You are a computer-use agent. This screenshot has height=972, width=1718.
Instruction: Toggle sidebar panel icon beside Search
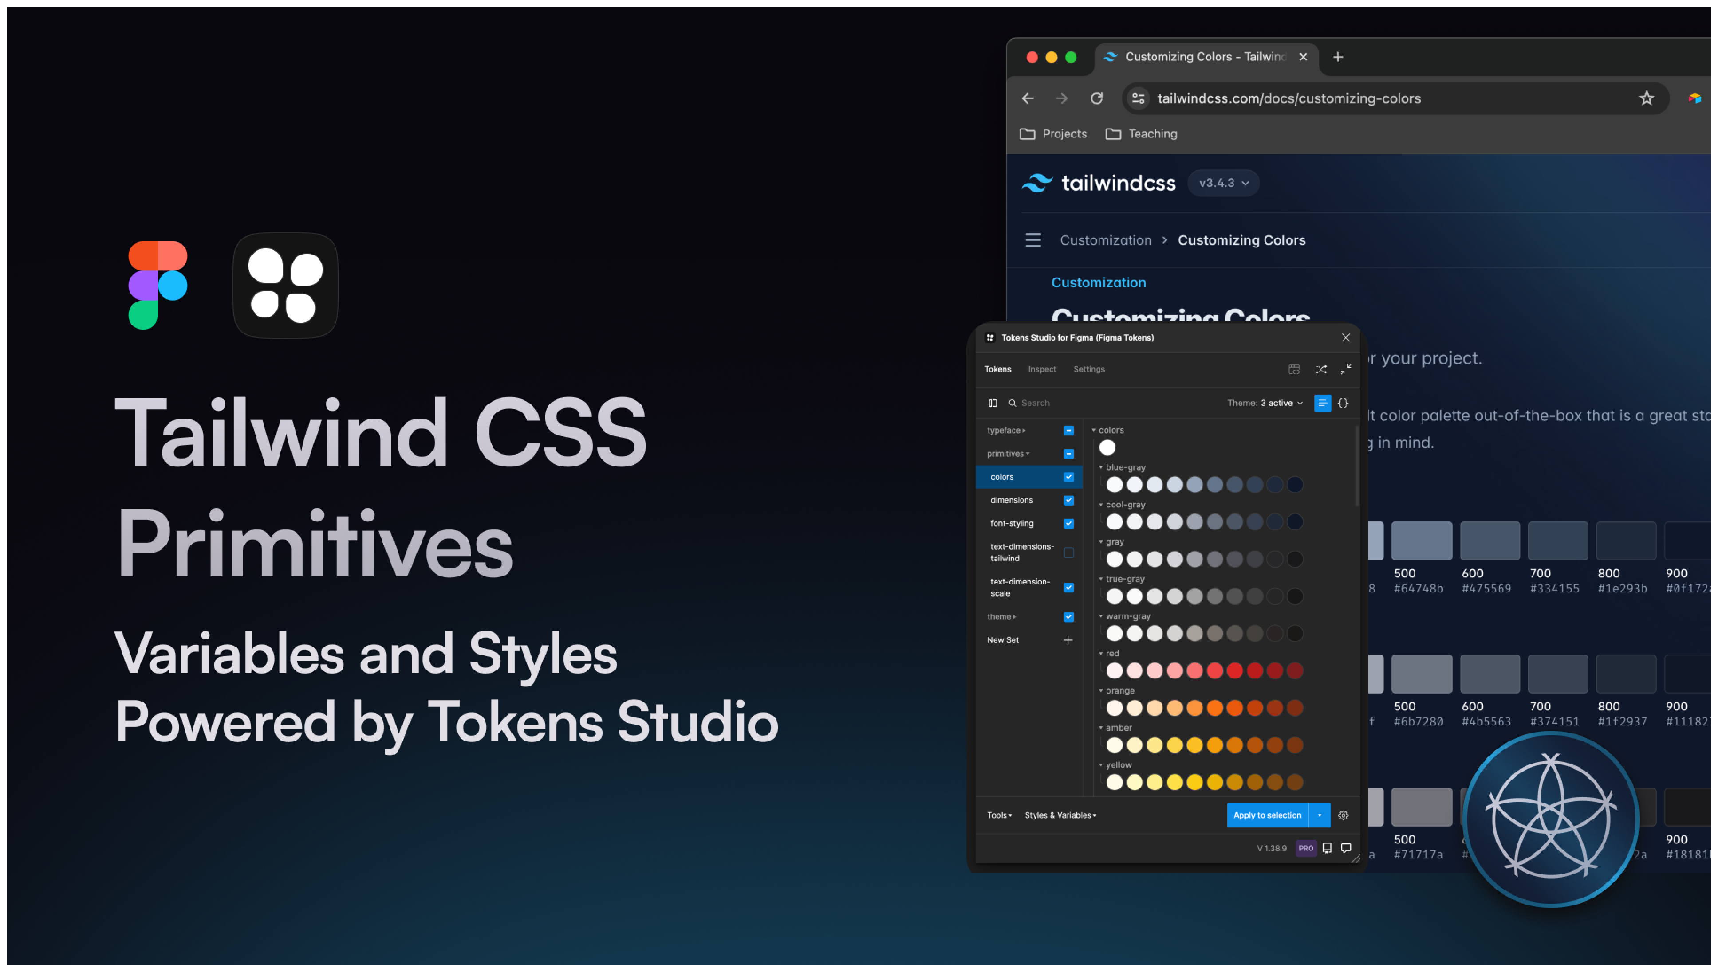pyautogui.click(x=993, y=403)
